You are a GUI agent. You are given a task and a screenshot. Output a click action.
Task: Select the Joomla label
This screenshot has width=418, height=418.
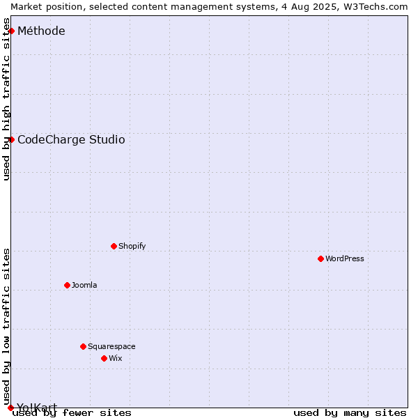coord(84,285)
